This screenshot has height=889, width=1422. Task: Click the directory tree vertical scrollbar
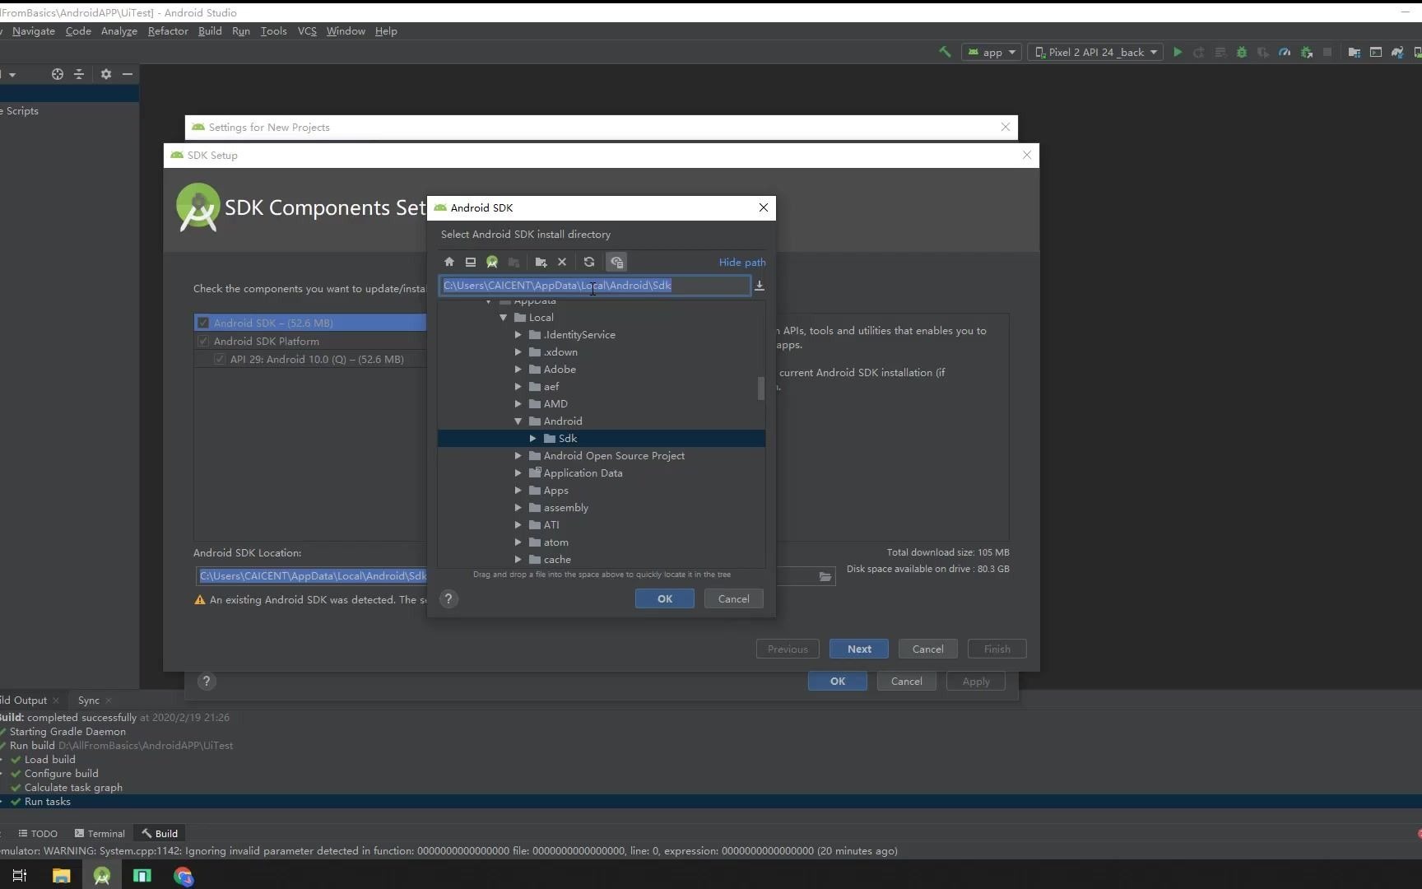click(761, 389)
